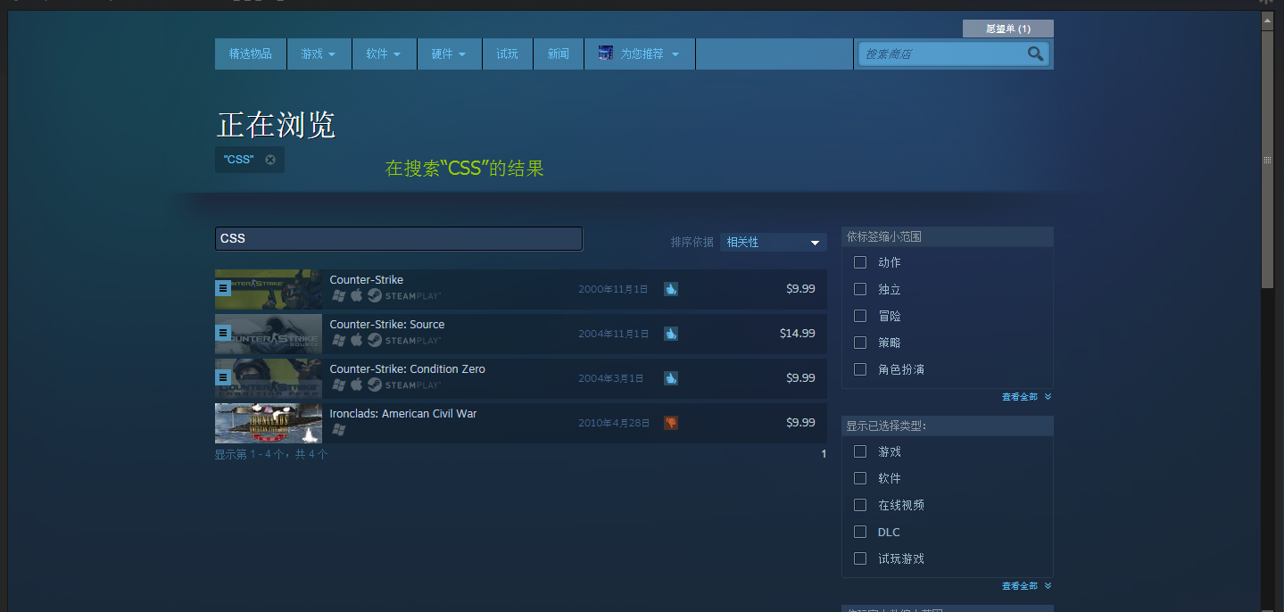The height and width of the screenshot is (612, 1284).
Task: Click the avatar icon beside 为您推荐
Action: pyautogui.click(x=606, y=54)
